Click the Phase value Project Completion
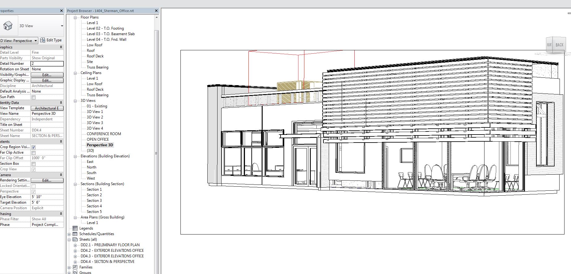Screen dimensions: 571x274 [47, 225]
